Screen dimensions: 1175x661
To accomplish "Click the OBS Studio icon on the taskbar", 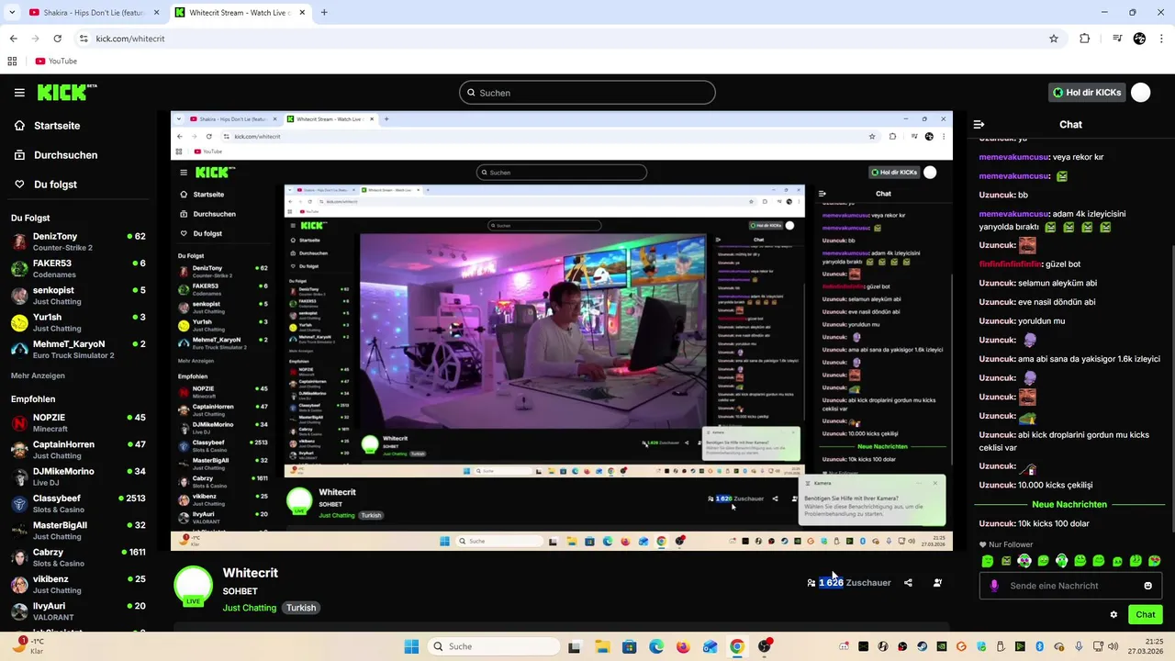I will 764,646.
